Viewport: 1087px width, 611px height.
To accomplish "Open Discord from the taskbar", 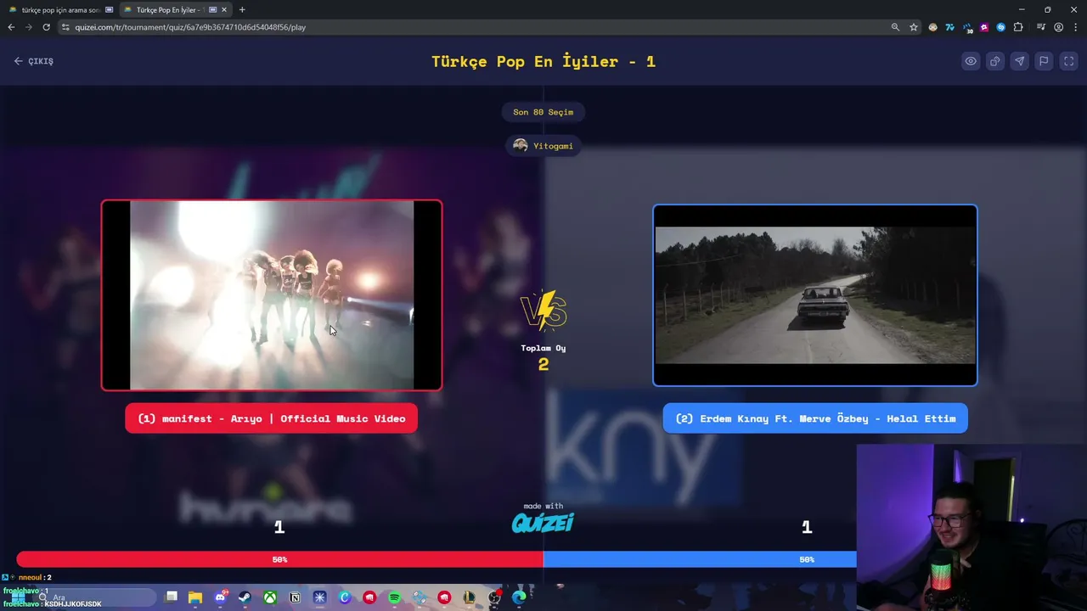I will click(x=221, y=597).
